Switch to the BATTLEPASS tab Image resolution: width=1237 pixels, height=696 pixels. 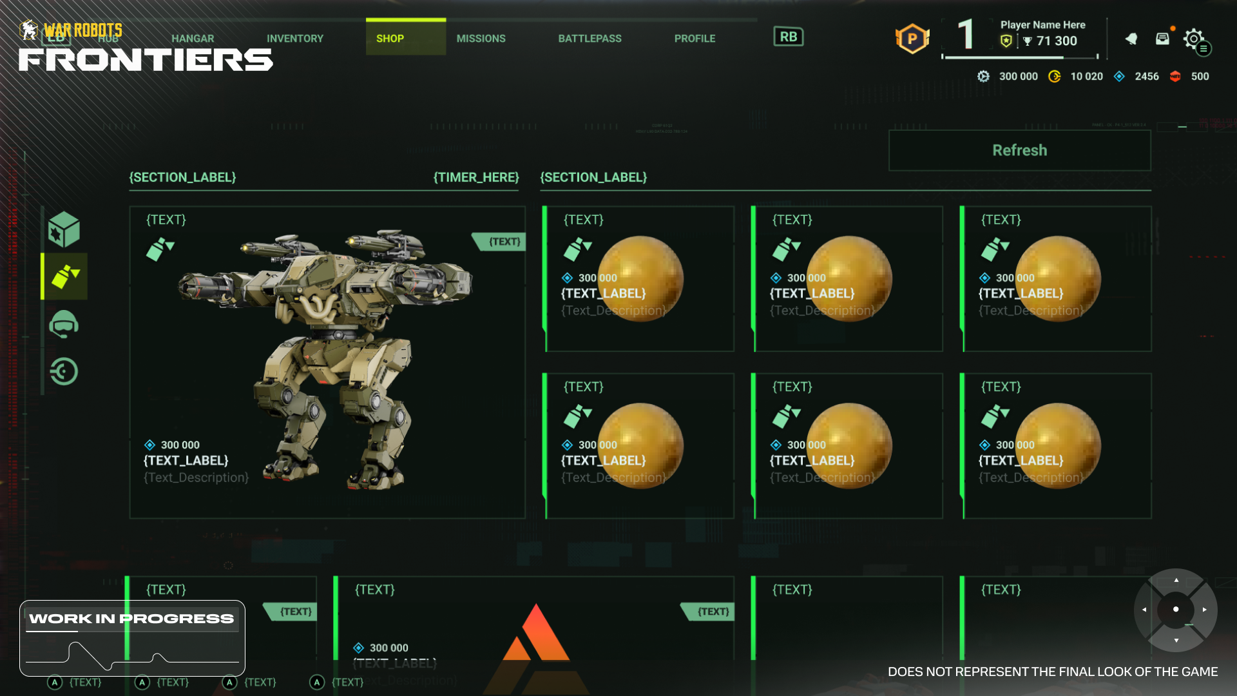point(590,39)
